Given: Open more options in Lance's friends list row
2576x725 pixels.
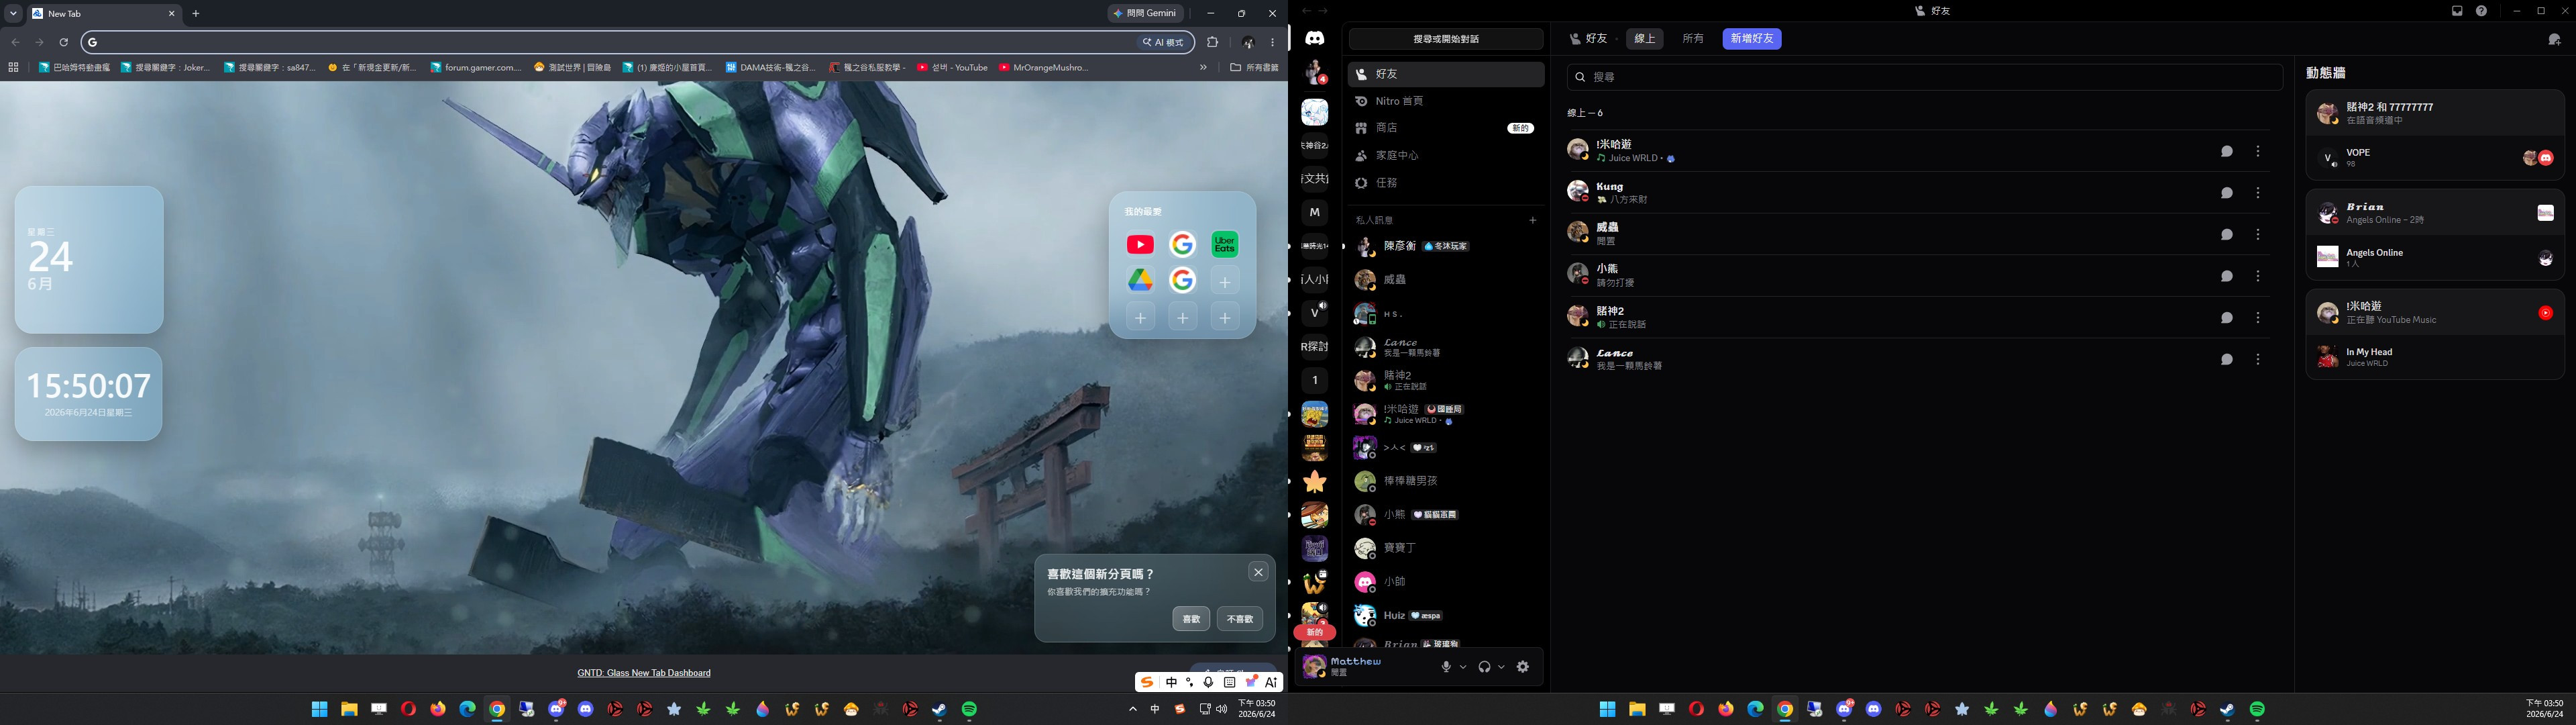Looking at the screenshot, I should tap(2258, 360).
